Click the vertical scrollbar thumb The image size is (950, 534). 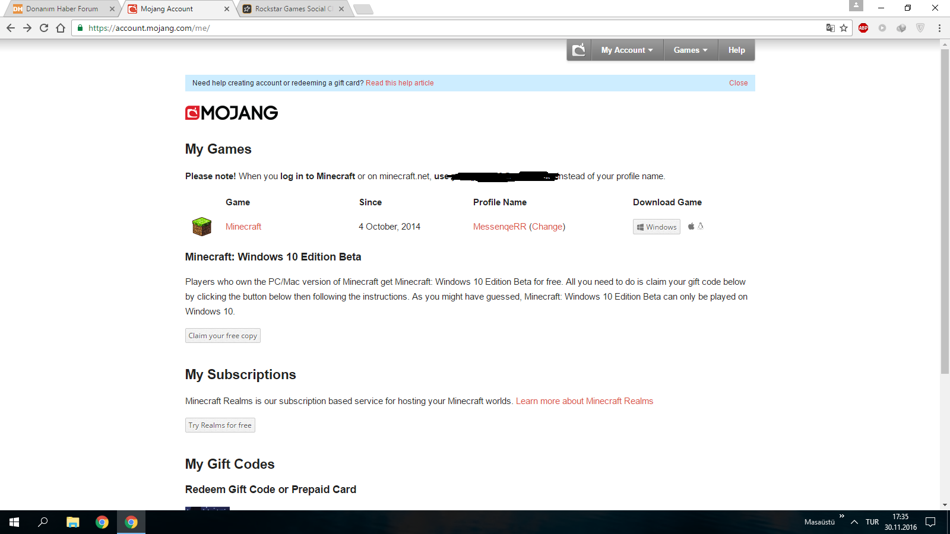(945, 211)
